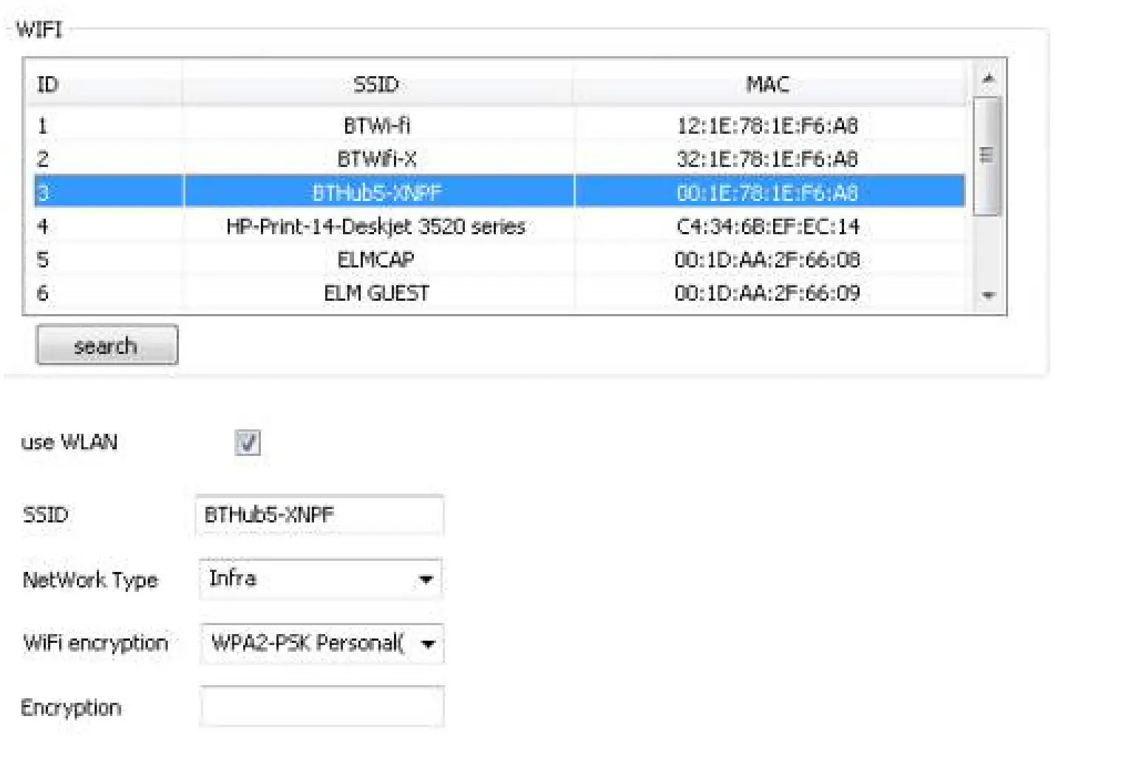The height and width of the screenshot is (770, 1136).
Task: Click the MAC column header
Action: tap(767, 84)
